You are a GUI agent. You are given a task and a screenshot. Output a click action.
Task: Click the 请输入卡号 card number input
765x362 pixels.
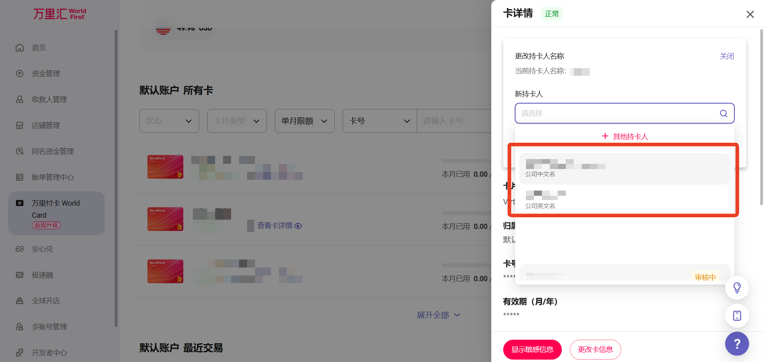[454, 121]
